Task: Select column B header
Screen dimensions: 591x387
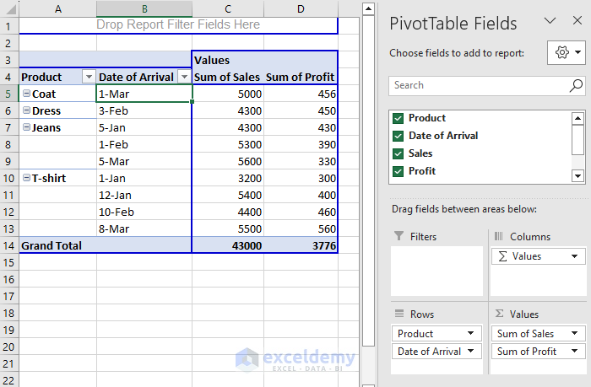Action: point(144,8)
